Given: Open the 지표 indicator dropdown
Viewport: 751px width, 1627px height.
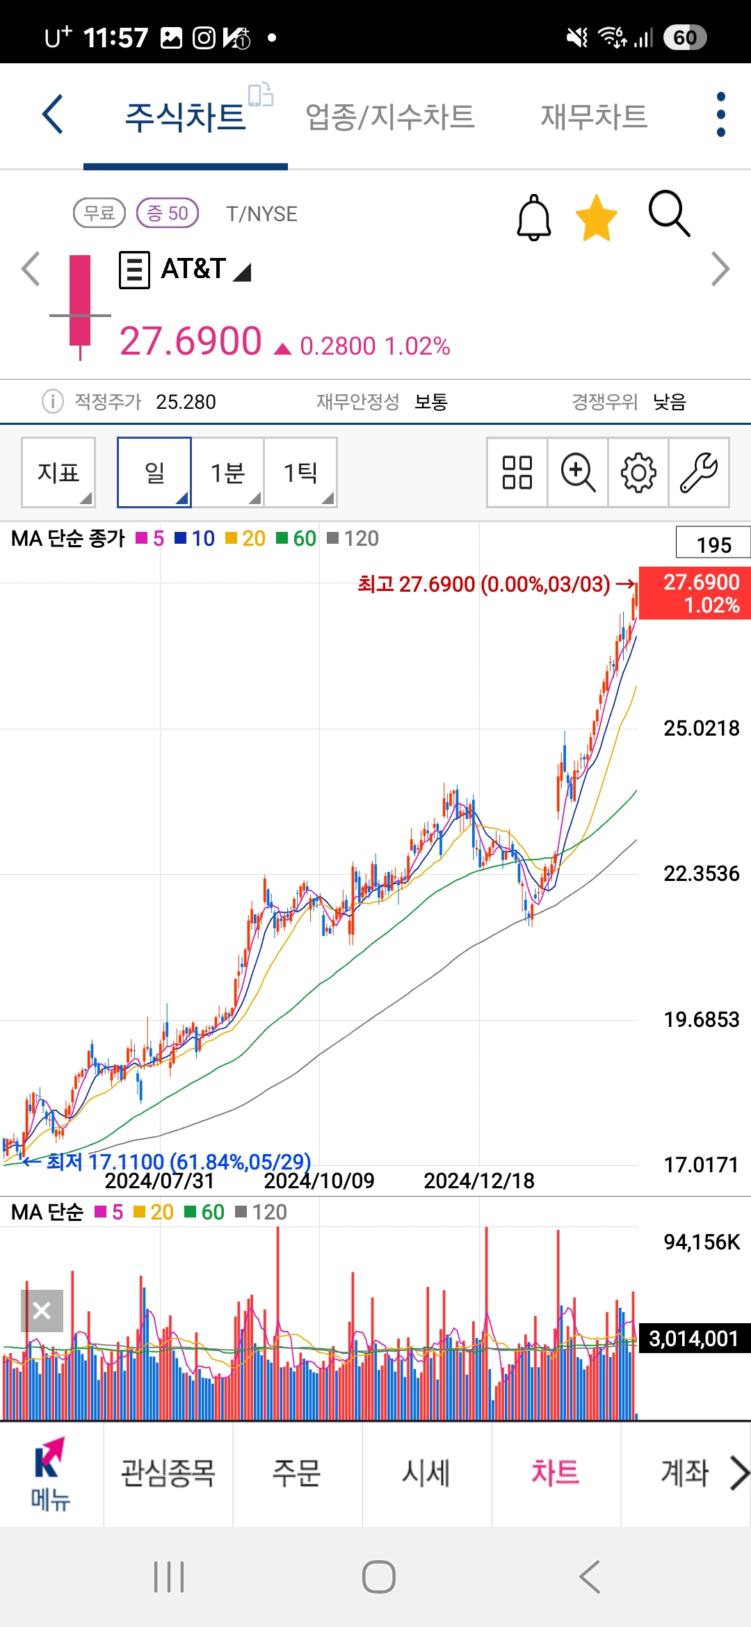Looking at the screenshot, I should pyautogui.click(x=58, y=473).
